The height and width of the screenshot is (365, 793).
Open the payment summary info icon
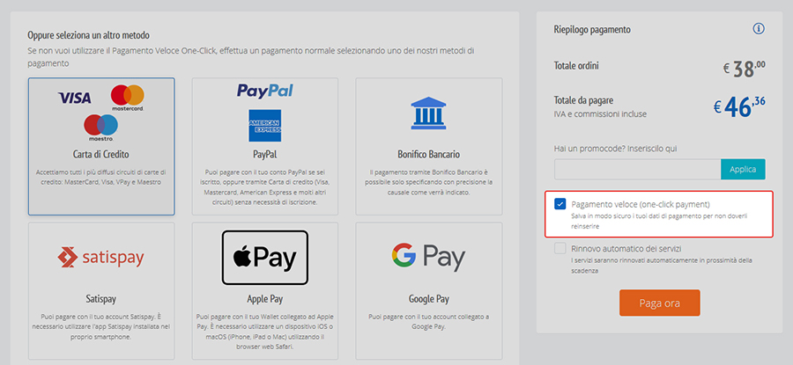(758, 29)
